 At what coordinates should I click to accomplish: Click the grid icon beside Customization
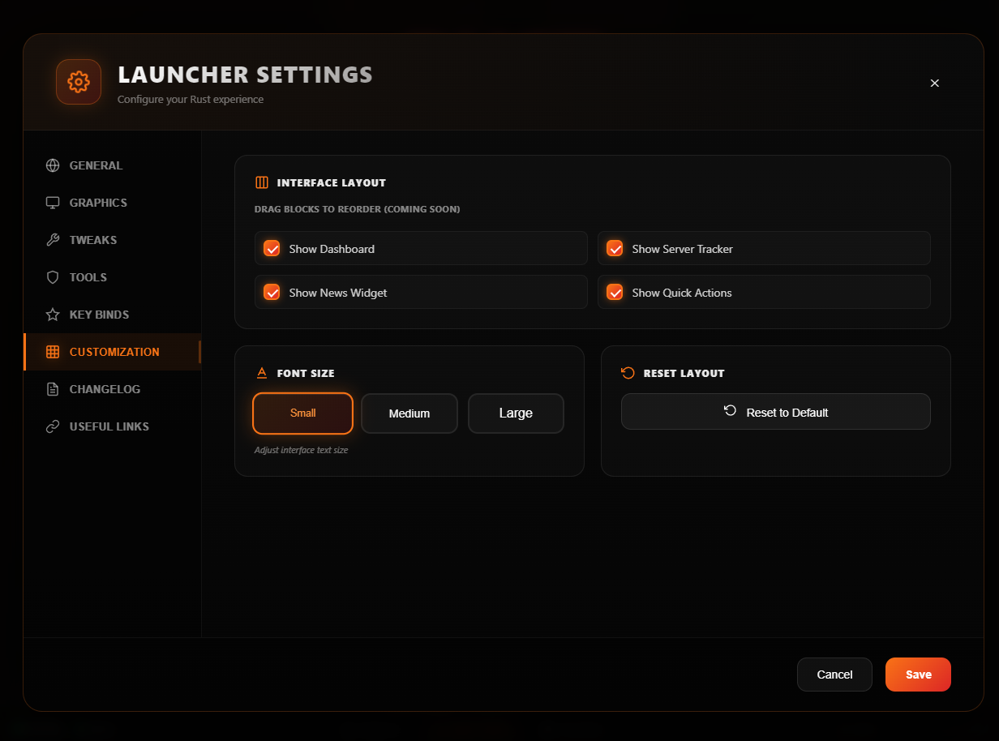point(52,351)
